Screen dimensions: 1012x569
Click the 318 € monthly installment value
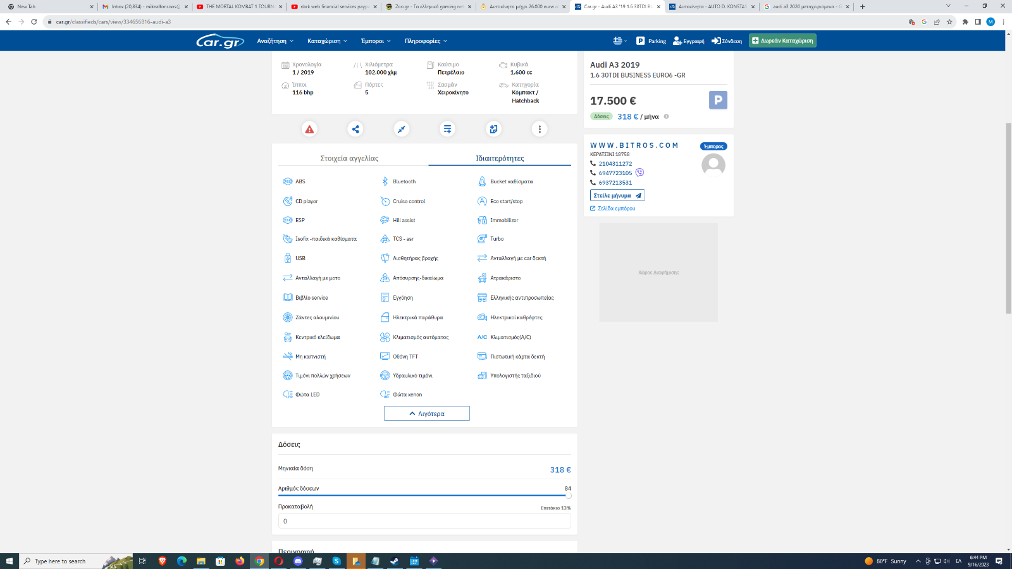[x=560, y=470]
